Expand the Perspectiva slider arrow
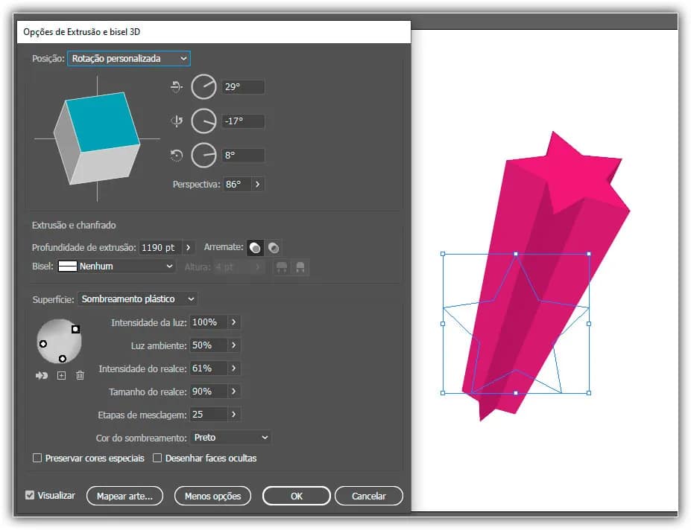This screenshot has width=691, height=530. (258, 184)
